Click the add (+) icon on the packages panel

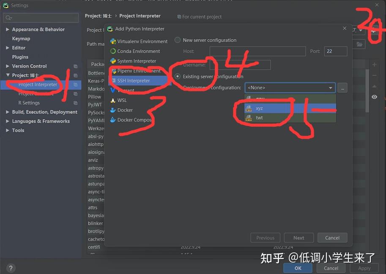coord(374,64)
